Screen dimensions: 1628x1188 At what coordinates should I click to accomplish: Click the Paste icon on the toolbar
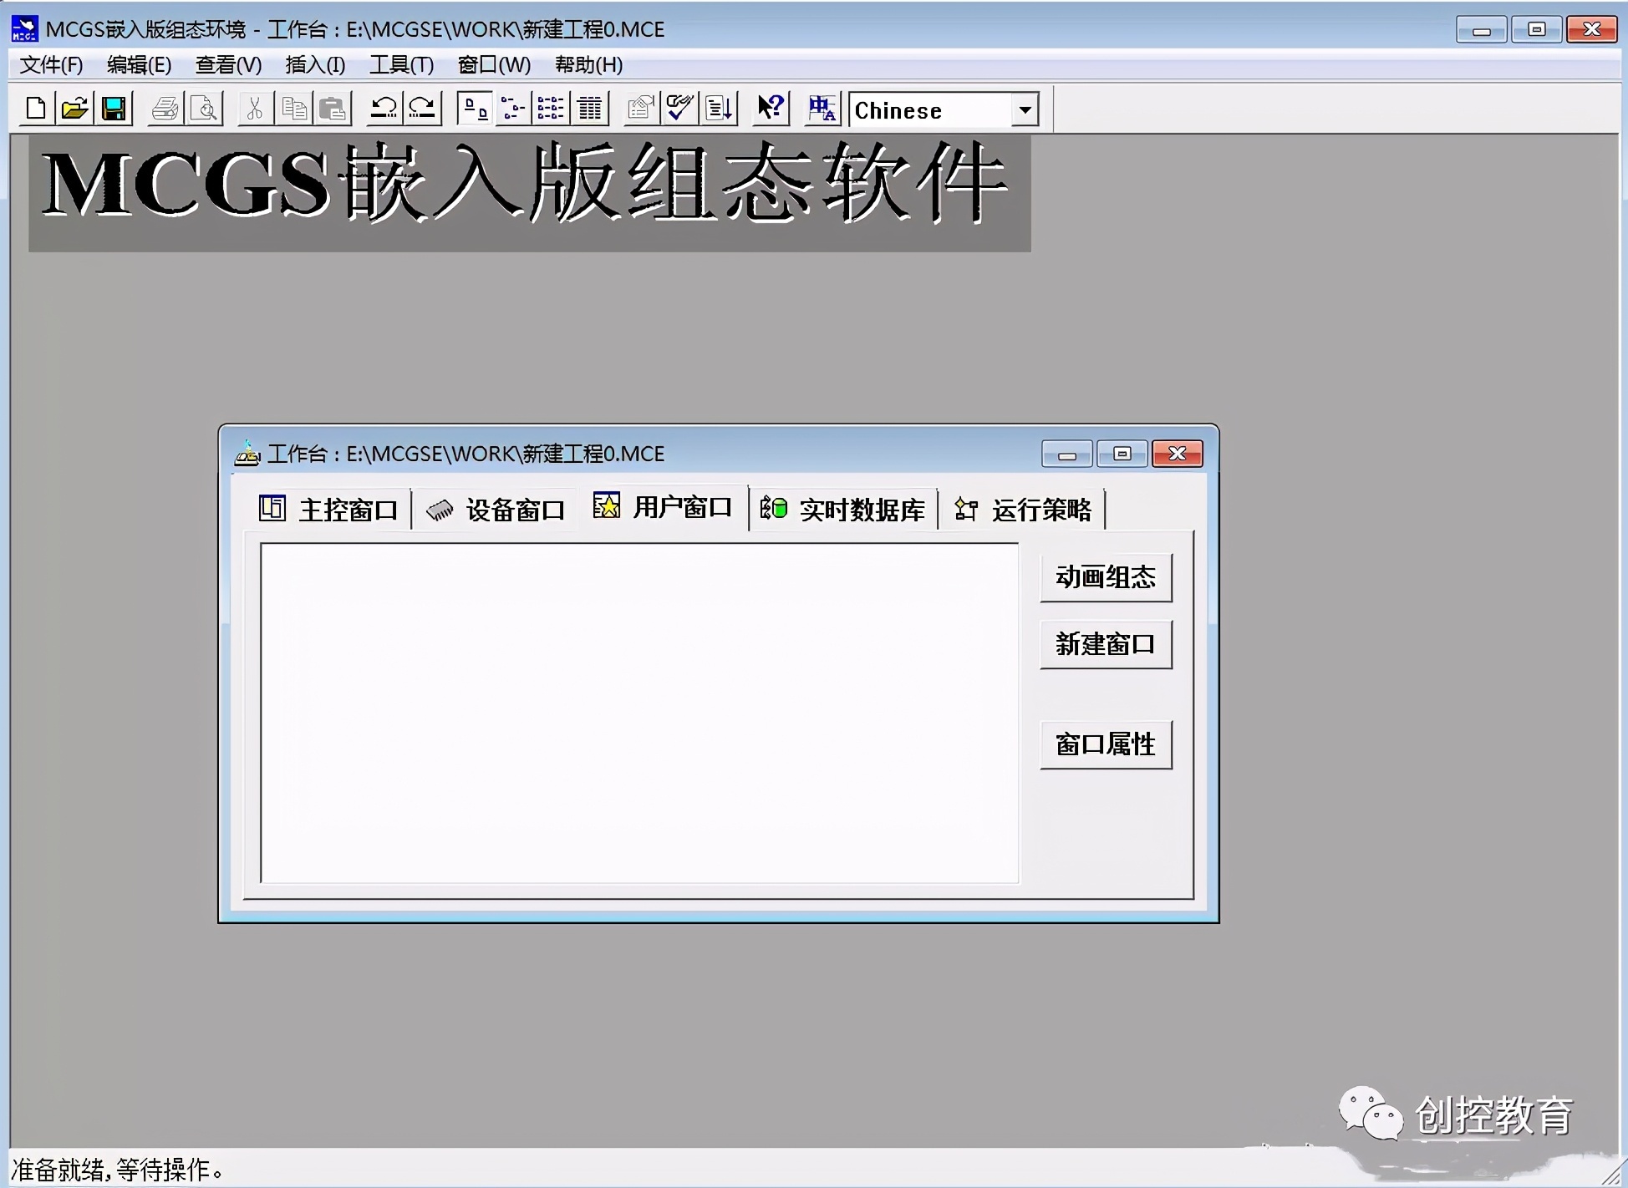(x=333, y=108)
